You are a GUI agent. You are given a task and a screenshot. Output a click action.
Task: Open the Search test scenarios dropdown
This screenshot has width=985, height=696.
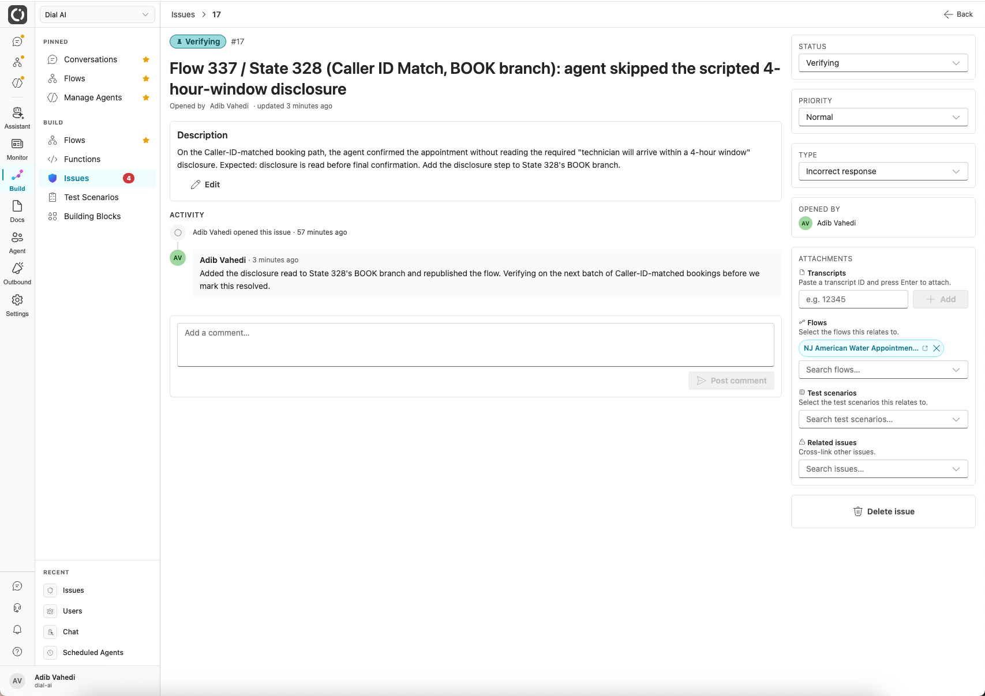(883, 419)
